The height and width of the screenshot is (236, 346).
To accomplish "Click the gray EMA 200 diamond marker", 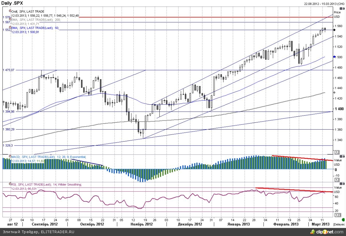I will tap(335, 92).
